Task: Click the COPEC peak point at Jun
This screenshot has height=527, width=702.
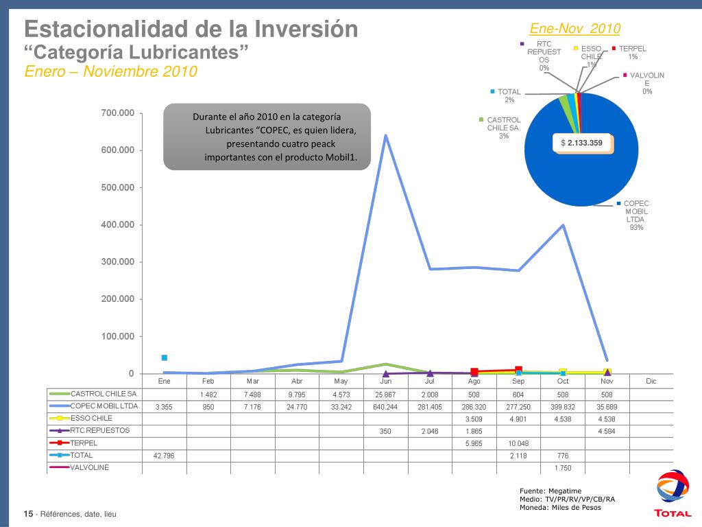Action: click(385, 135)
